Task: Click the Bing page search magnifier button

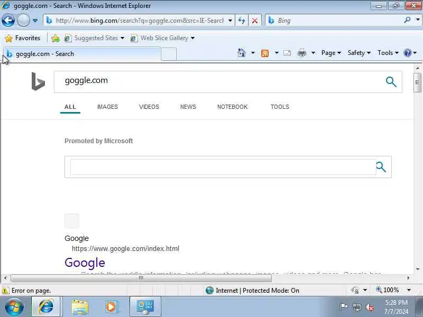Action: [x=391, y=82]
